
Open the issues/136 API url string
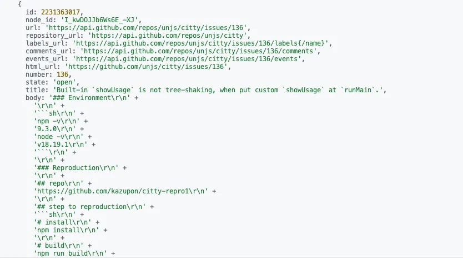tap(146, 28)
